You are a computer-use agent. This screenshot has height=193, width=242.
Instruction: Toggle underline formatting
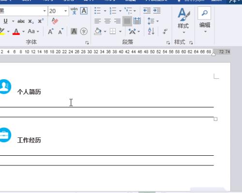[5, 21]
